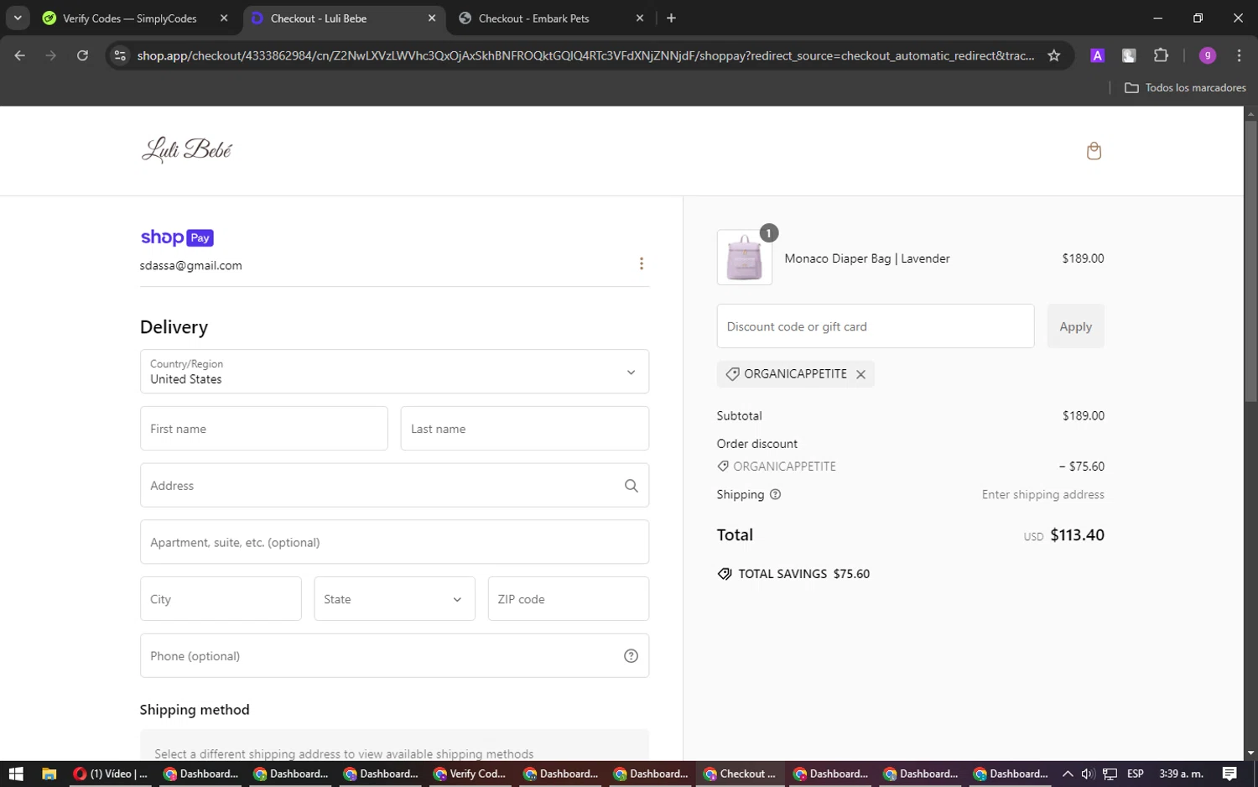Viewport: 1258px width, 787px height.
Task: Open the Windows Start menu
Action: [x=16, y=774]
